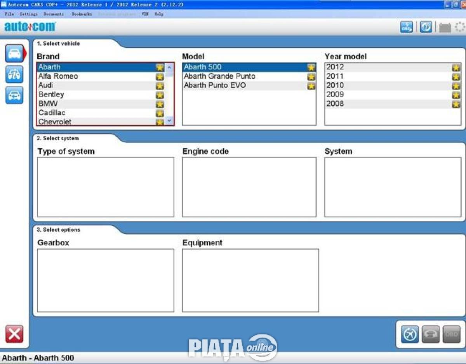Toggle the bookmark star for Abarth

[x=160, y=67]
